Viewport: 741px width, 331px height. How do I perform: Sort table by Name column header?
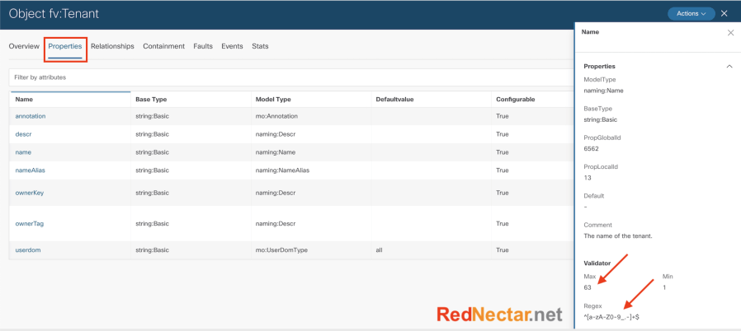tap(24, 99)
